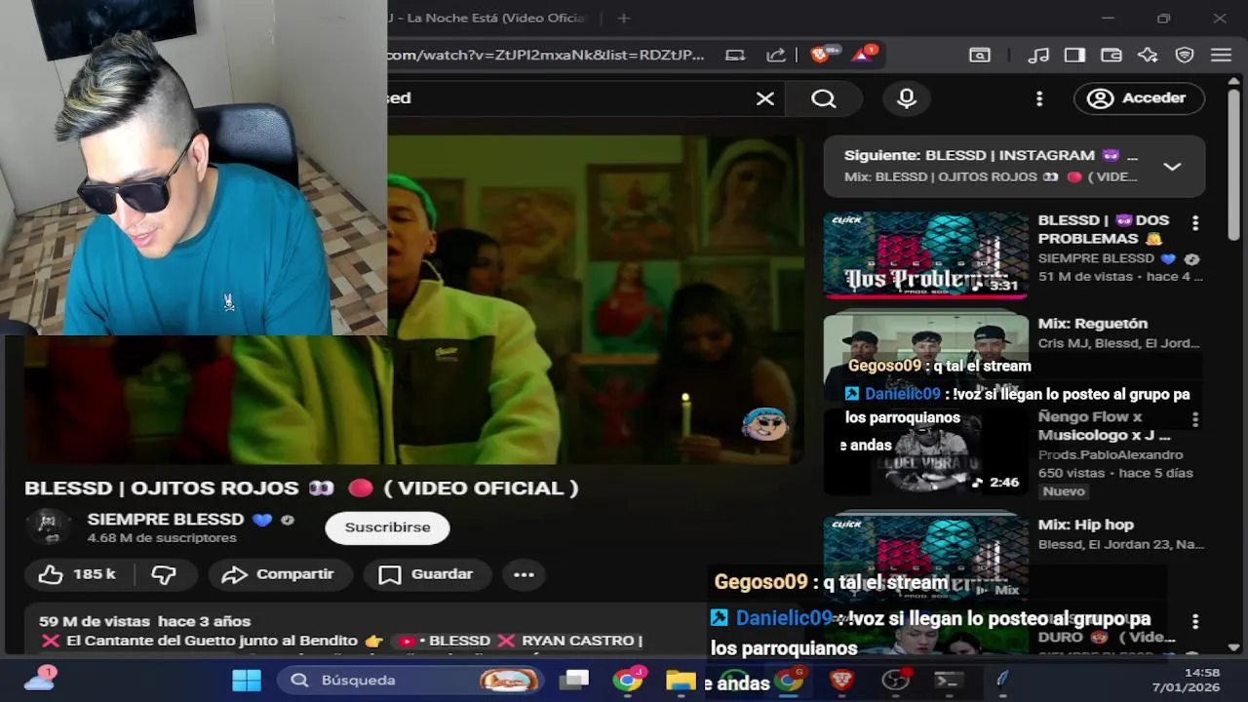Click the Nuevo badge on Ñengo Flow video
The height and width of the screenshot is (702, 1248).
point(1064,491)
